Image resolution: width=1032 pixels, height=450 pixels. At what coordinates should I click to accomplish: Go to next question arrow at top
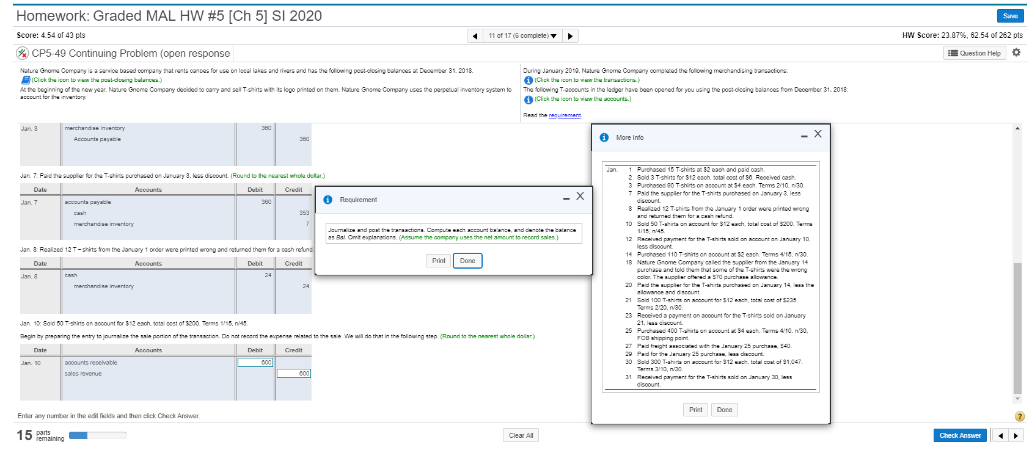pos(570,36)
